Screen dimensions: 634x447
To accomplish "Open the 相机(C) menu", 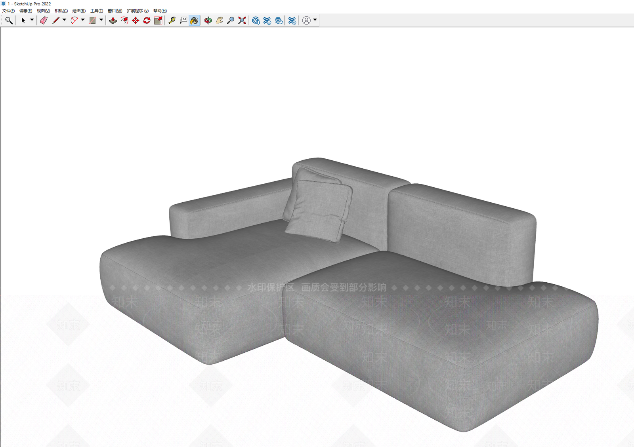I will [61, 11].
